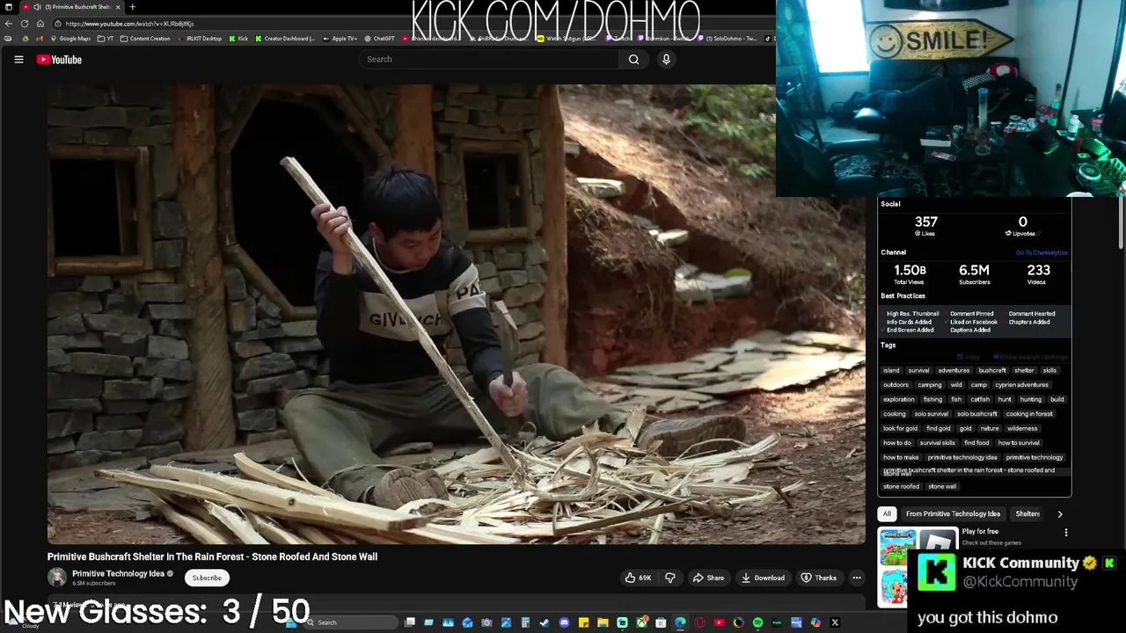The width and height of the screenshot is (1126, 633).
Task: Open Xbox app from the taskbar
Action: coord(641,622)
